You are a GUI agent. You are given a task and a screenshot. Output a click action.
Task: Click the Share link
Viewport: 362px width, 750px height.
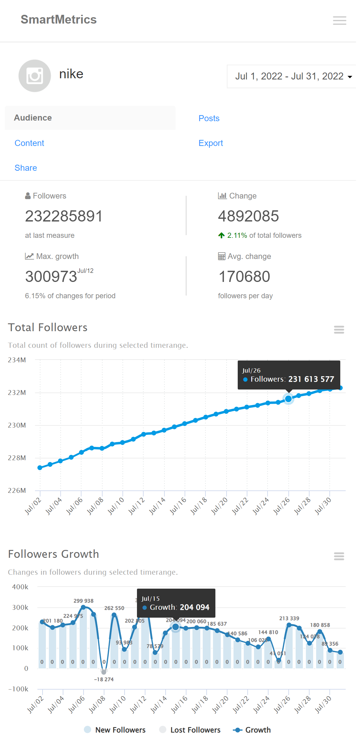point(26,168)
